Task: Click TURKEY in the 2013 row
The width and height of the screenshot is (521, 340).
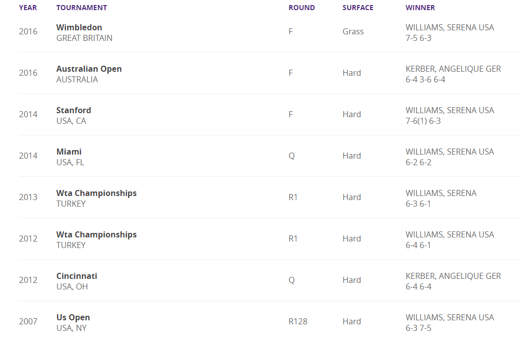Action: [71, 204]
